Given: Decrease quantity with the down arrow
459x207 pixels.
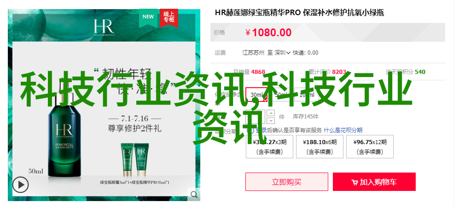Looking at the screenshot, I should (272, 120).
